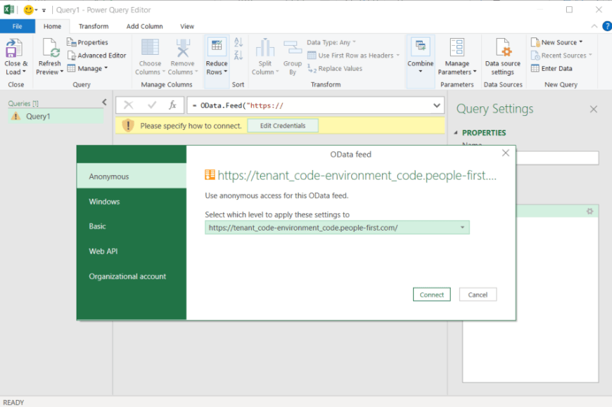Viewport: 612px width, 407px height.
Task: Click the Replace Values icon
Action: (x=339, y=68)
